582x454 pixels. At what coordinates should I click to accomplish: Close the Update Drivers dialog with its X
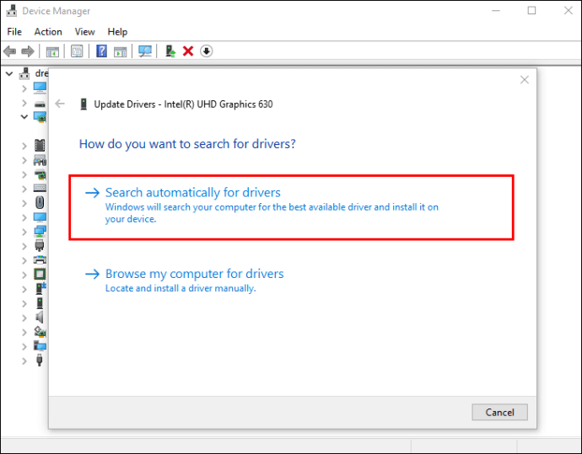(x=524, y=80)
